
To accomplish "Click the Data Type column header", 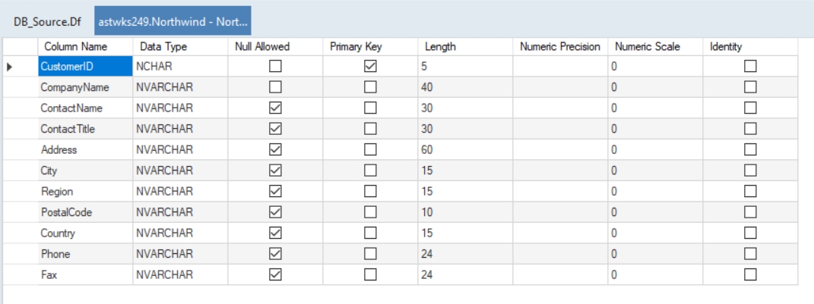I will tap(163, 46).
